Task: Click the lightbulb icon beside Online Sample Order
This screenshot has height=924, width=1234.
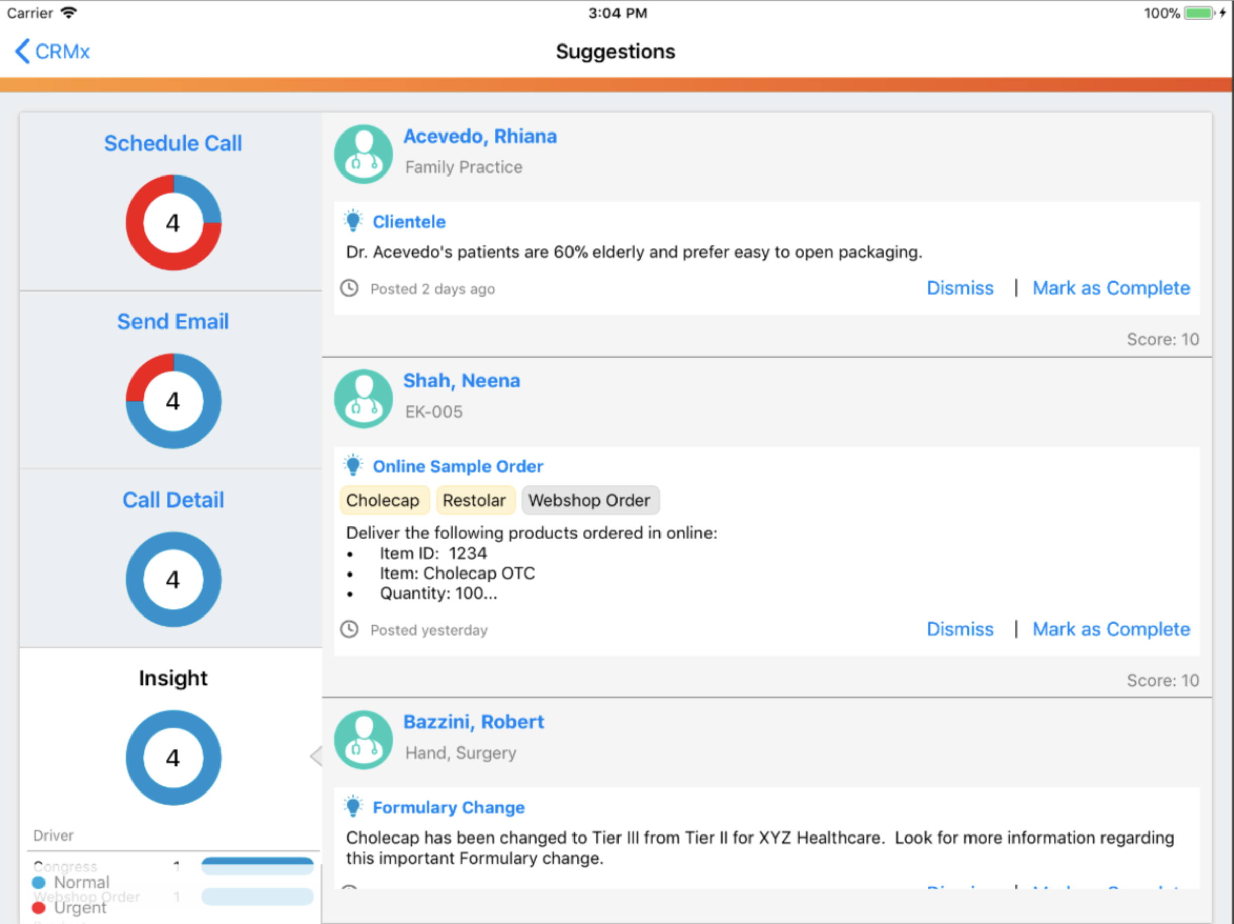Action: [353, 465]
